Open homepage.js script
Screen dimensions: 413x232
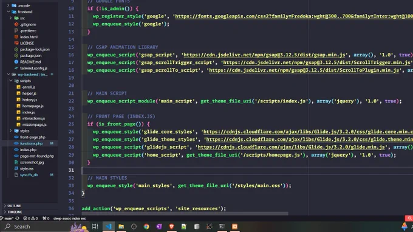[x=33, y=106]
